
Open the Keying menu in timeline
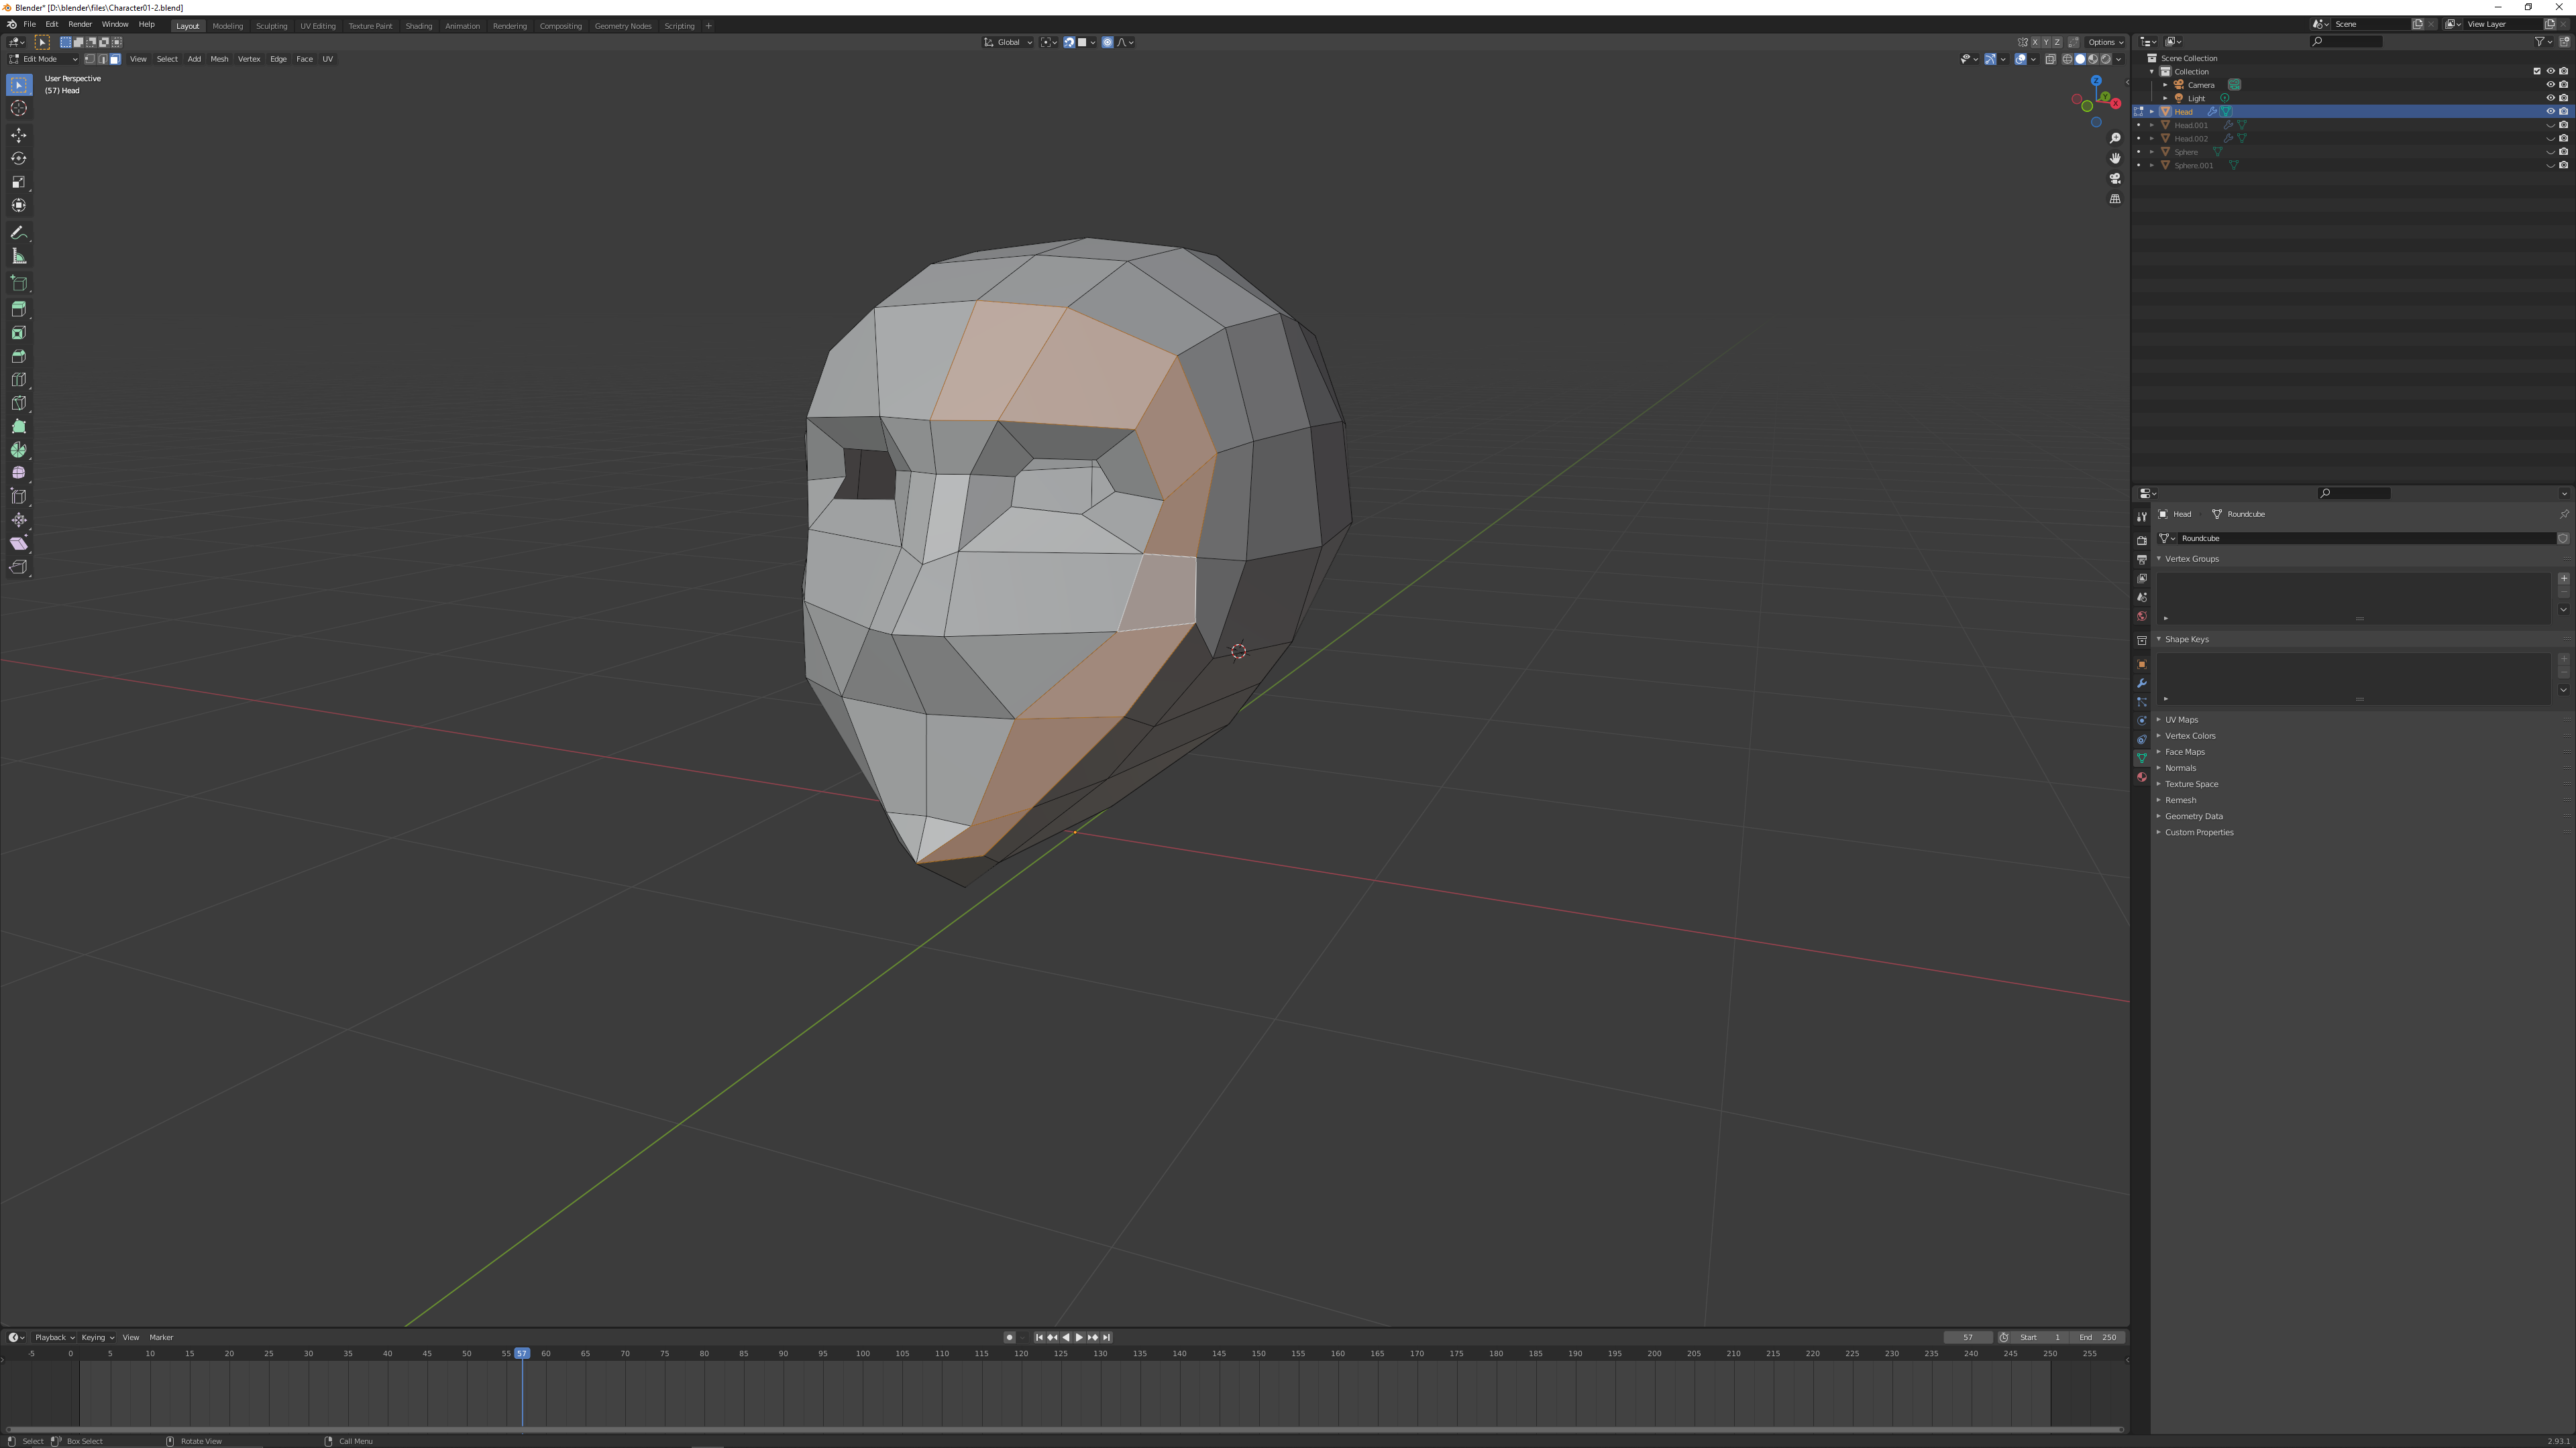(97, 1337)
